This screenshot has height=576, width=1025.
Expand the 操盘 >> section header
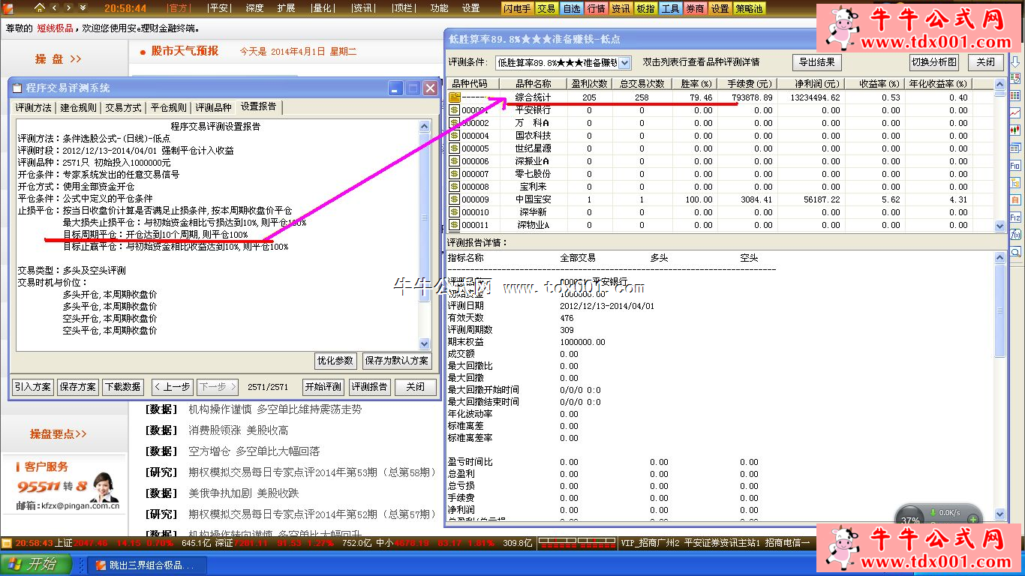pyautogui.click(x=58, y=58)
